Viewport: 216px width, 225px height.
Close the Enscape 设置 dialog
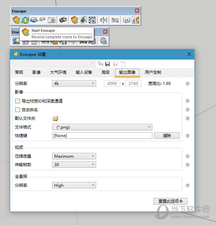pyautogui.click(x=189, y=54)
